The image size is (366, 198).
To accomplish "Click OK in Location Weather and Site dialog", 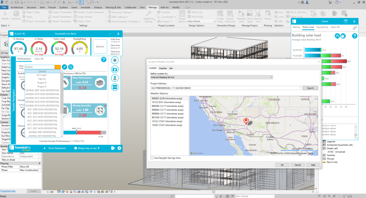I will click(x=282, y=165).
